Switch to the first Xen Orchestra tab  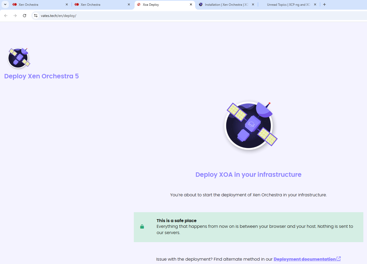point(37,5)
